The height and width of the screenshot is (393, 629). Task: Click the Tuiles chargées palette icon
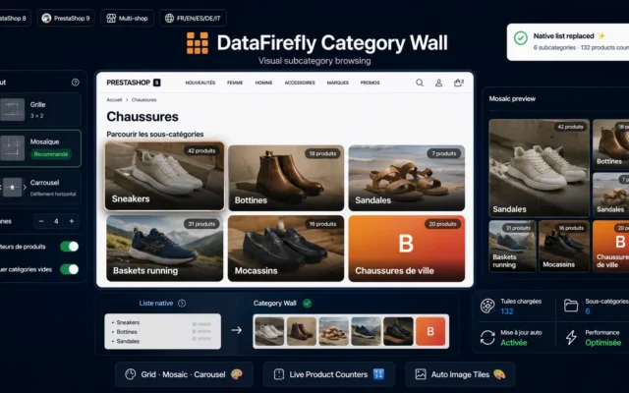(487, 306)
